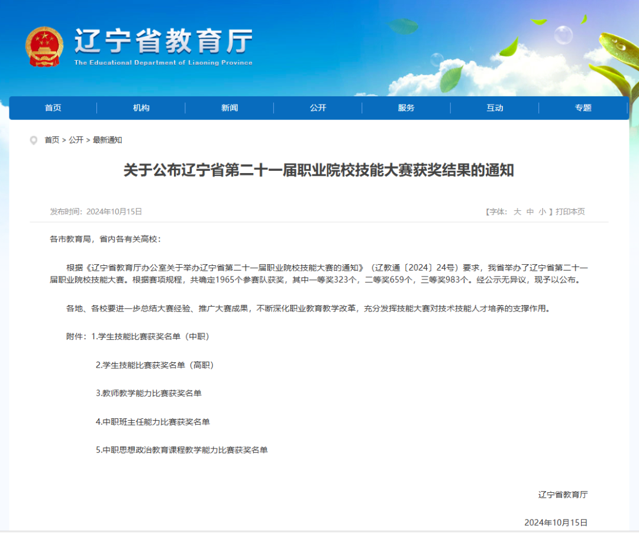Click the 公开 breadcrumb link

76,140
